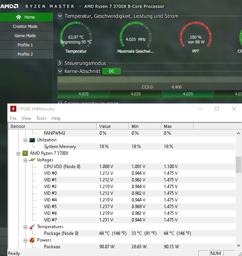Image resolution: width=242 pixels, height=256 pixels.
Task: Click the Value column header
Action: 113,126
